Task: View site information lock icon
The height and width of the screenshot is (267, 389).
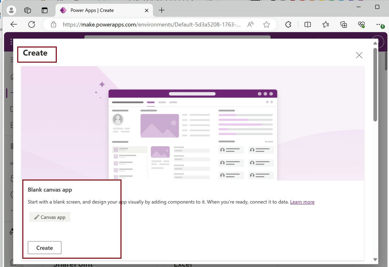Action: (54, 25)
